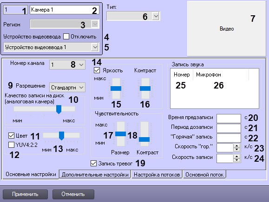Toggle the Яркость checkbox
The width and height of the screenshot is (269, 202).
(97, 70)
